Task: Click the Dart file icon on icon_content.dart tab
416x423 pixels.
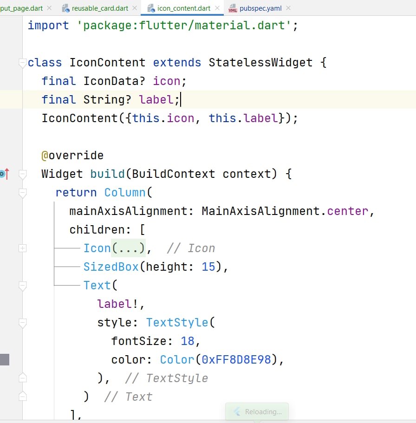Action: tap(151, 8)
